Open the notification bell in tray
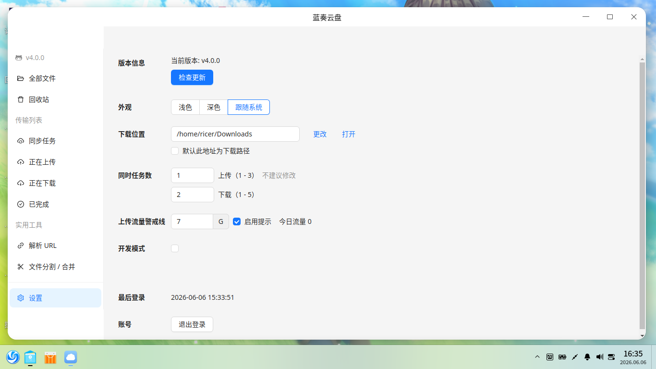This screenshot has width=656, height=369. [x=587, y=357]
